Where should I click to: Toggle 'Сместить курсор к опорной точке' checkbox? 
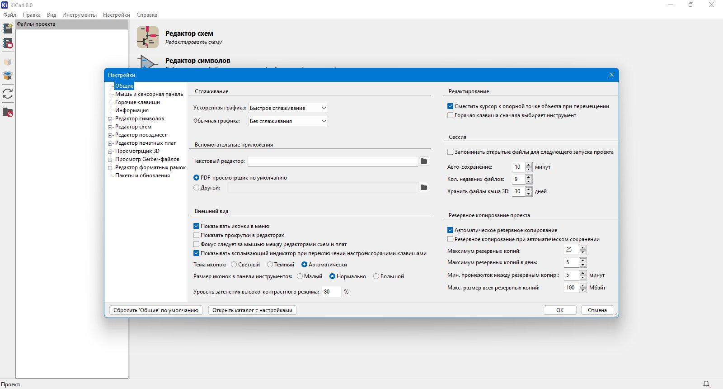[450, 106]
